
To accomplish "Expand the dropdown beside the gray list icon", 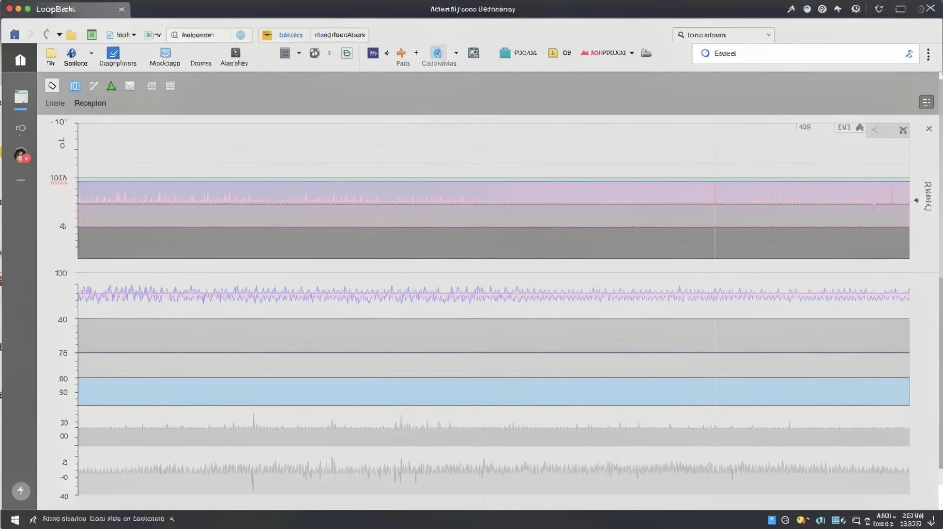I will tap(299, 53).
